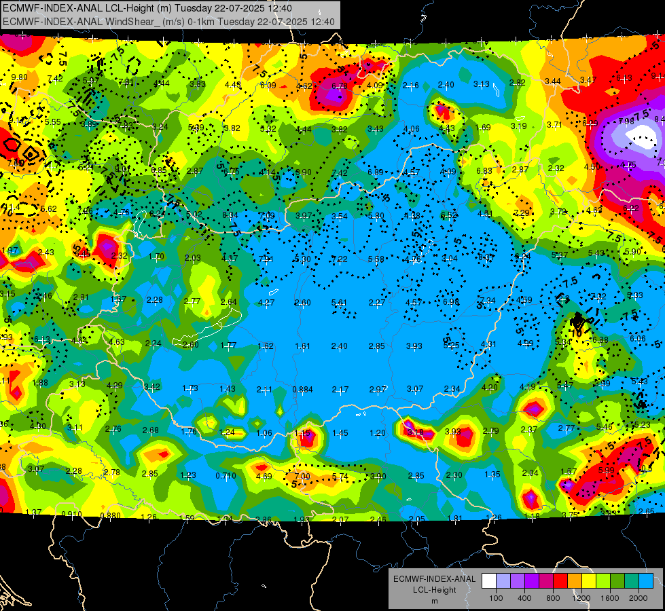
Task: Click the legend label LCL-Height
Action: pyautogui.click(x=434, y=590)
